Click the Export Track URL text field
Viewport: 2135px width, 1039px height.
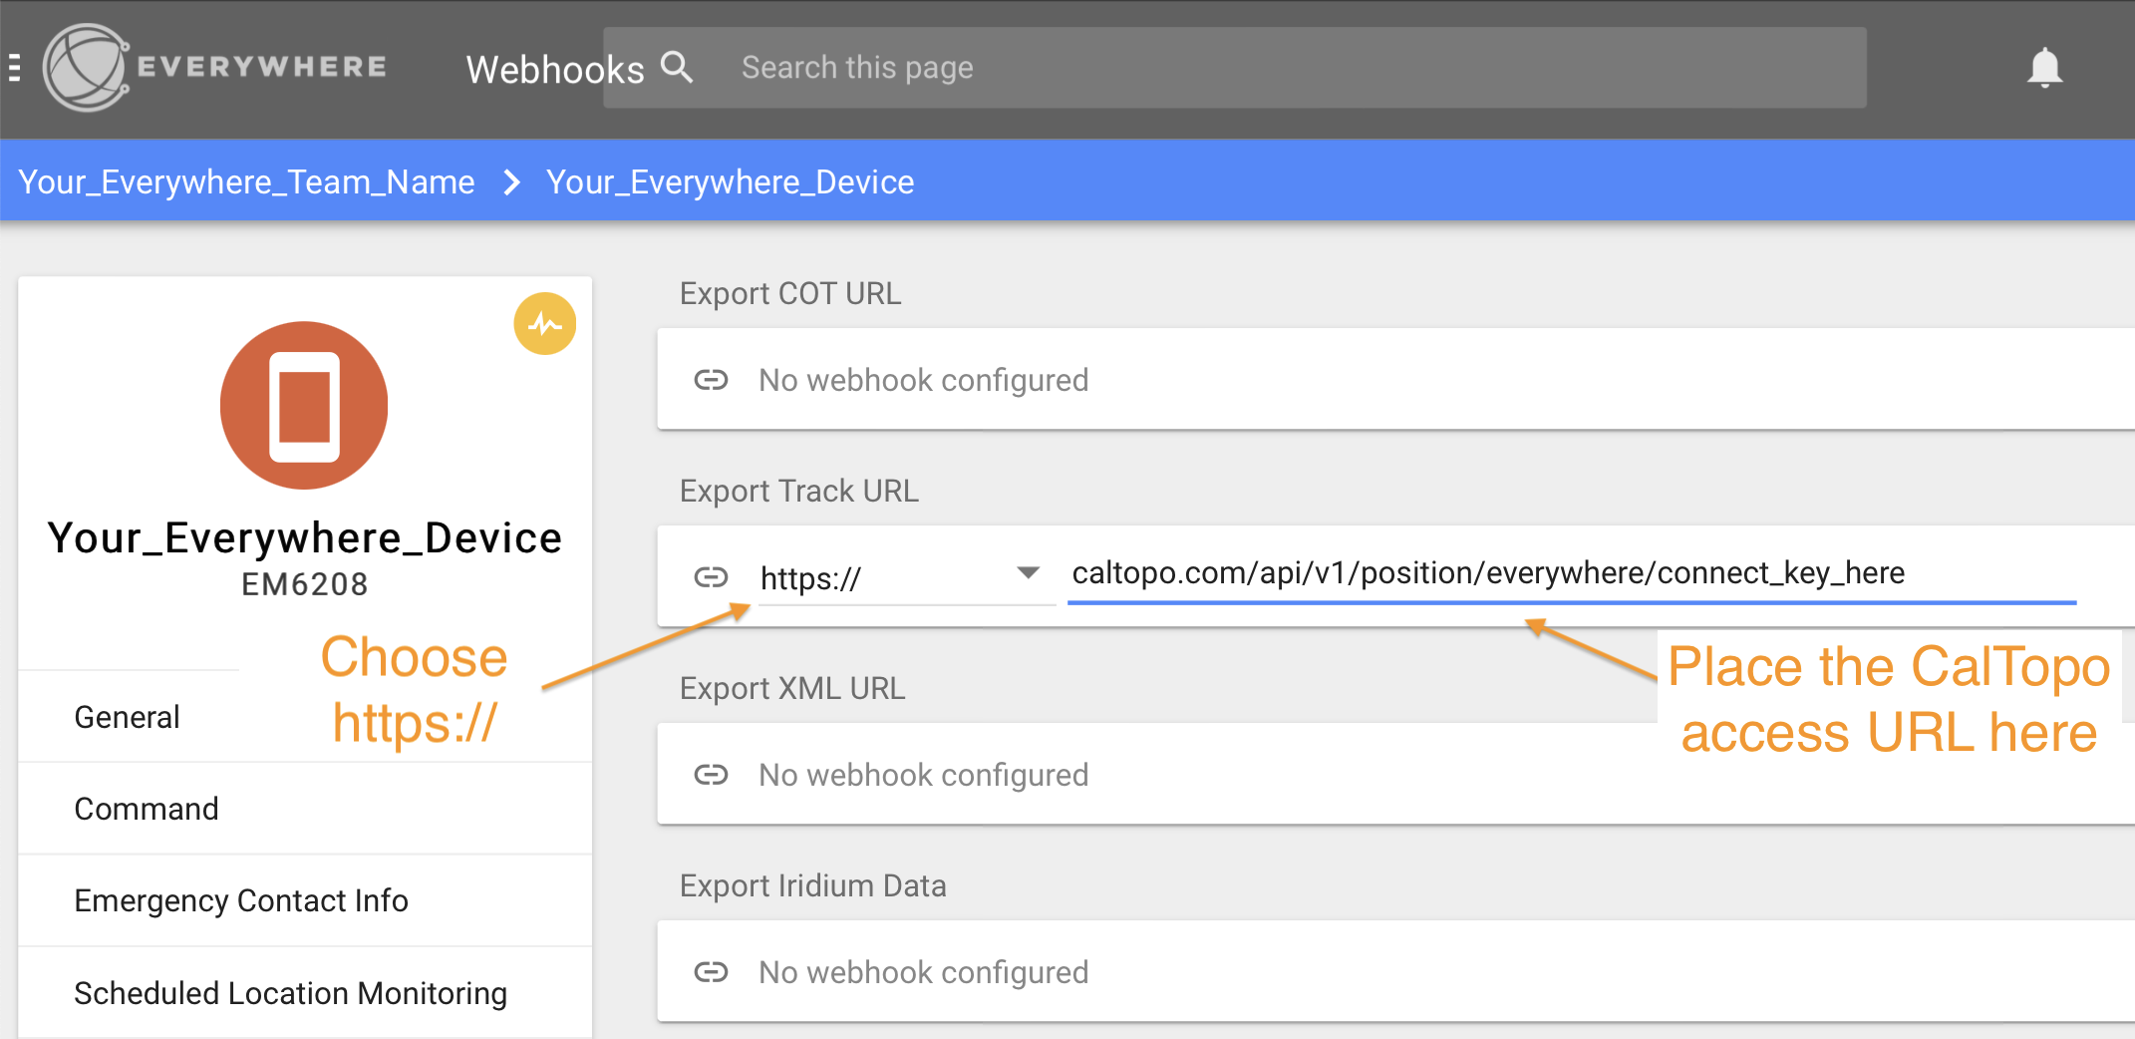click(x=1570, y=574)
